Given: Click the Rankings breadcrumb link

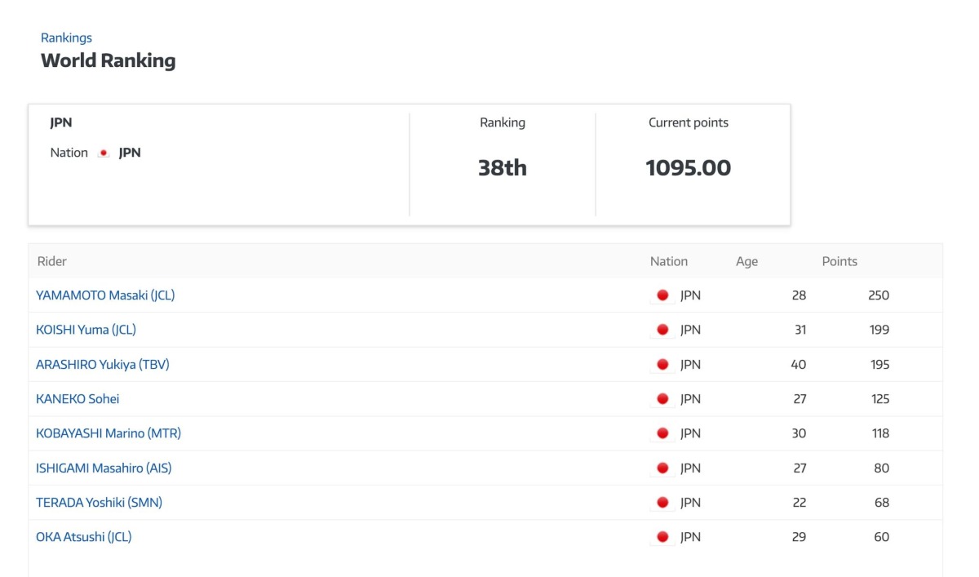Looking at the screenshot, I should pos(66,38).
